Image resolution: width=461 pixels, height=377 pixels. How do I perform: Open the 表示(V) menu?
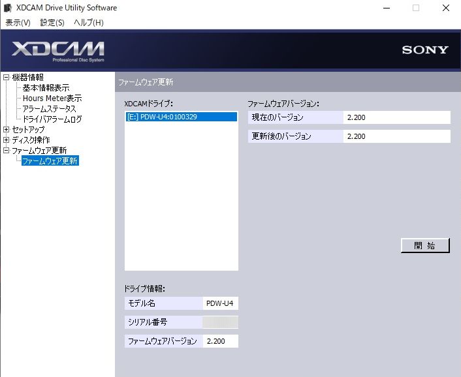pos(18,23)
